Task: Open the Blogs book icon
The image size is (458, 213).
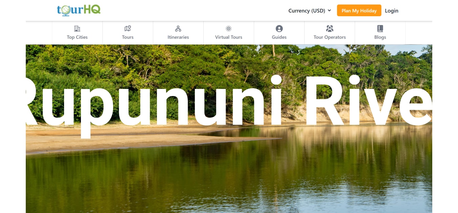Action: pos(380,28)
